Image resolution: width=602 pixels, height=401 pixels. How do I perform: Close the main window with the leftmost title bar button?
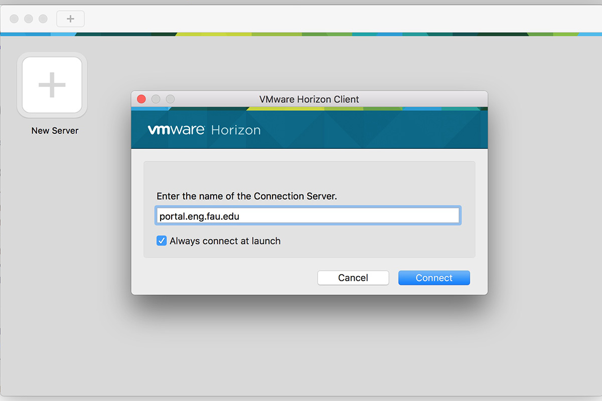(x=14, y=19)
